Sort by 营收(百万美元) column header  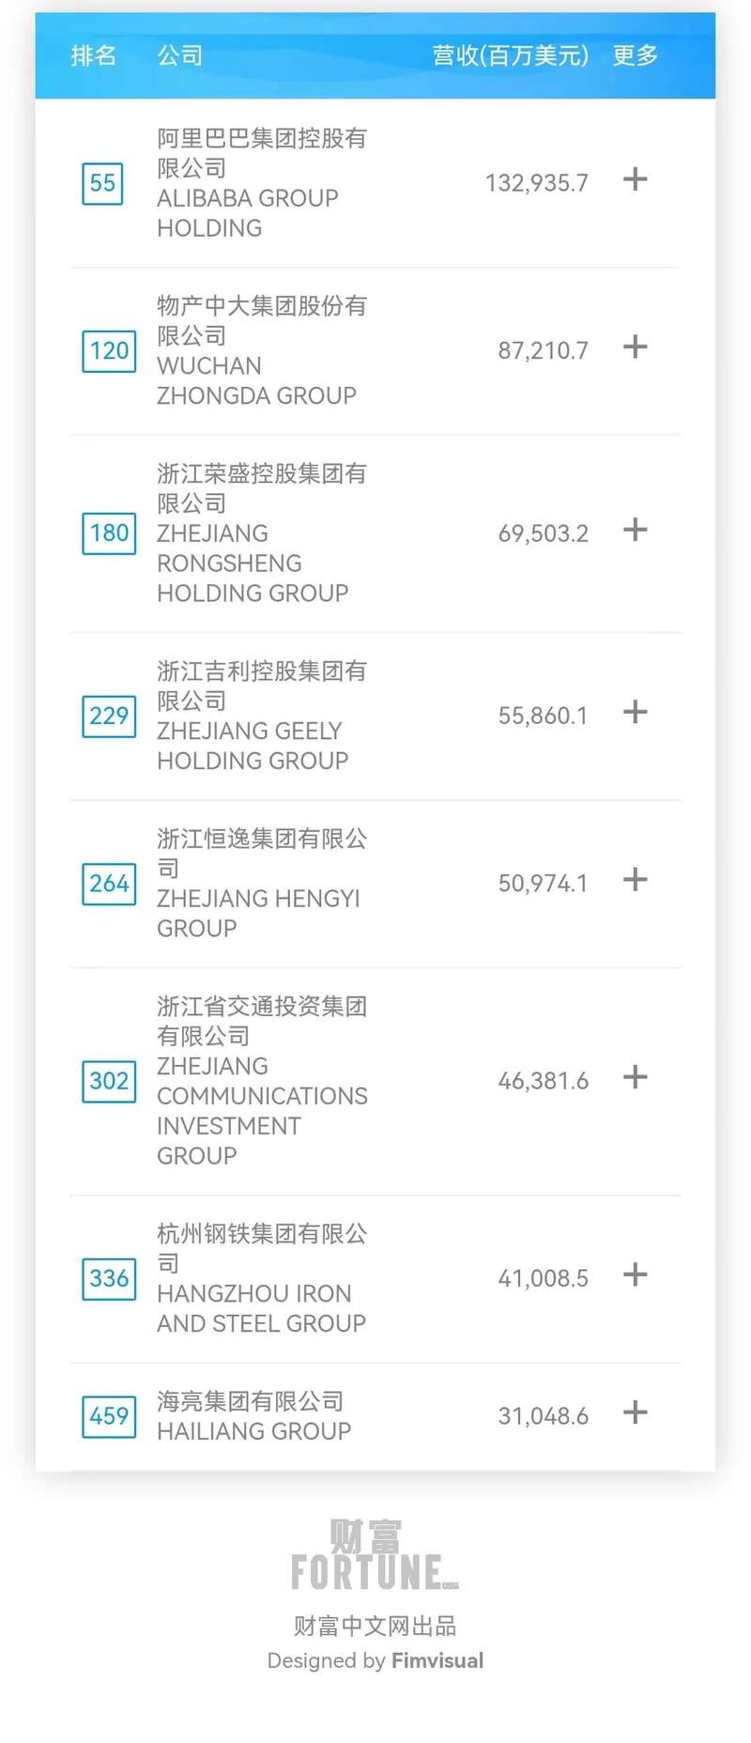[x=511, y=55]
